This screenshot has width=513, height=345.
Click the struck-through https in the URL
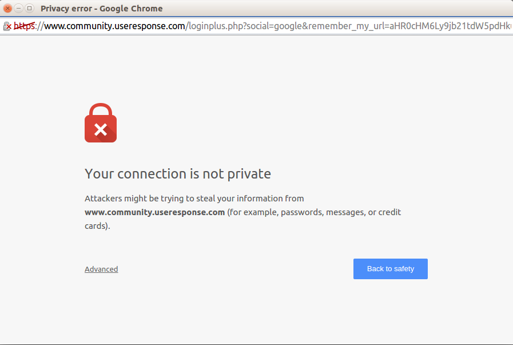[24, 26]
